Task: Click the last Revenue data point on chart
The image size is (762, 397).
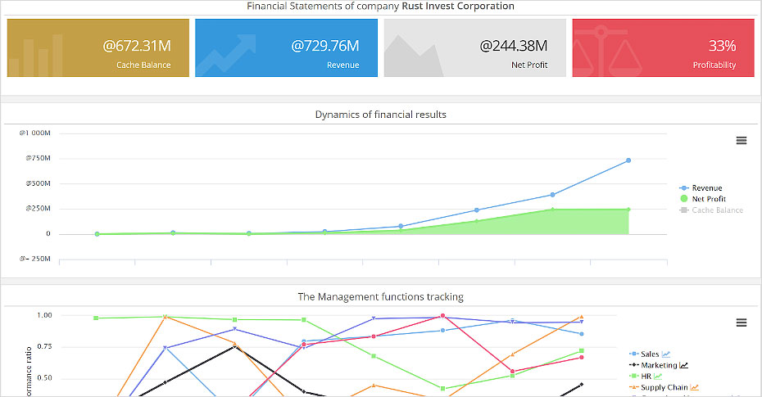Action: (628, 160)
